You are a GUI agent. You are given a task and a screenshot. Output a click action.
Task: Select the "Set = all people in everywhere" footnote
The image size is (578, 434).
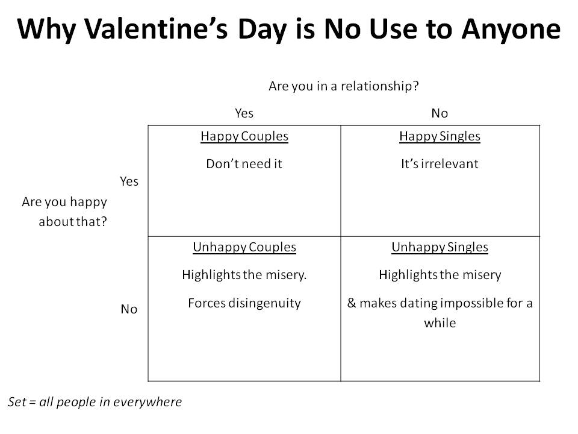point(95,402)
